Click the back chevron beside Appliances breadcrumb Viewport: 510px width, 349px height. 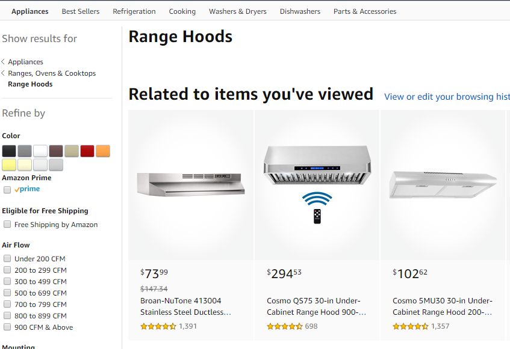(x=4, y=61)
